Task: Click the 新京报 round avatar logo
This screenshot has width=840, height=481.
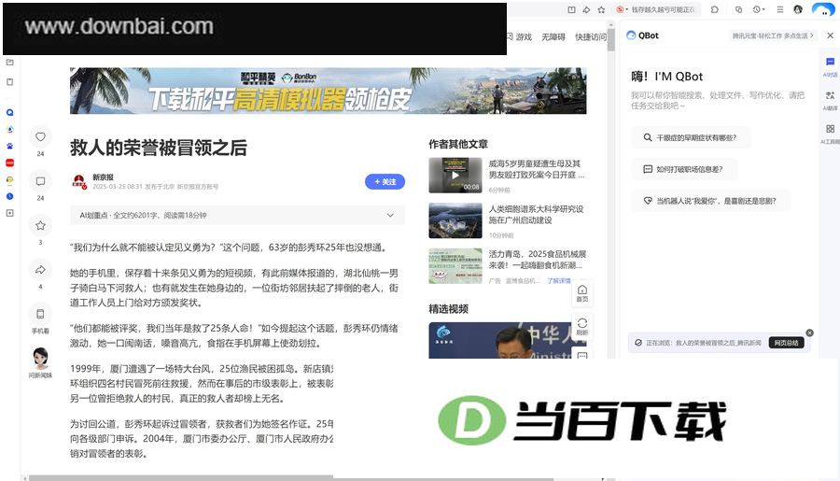Action: pyautogui.click(x=79, y=182)
